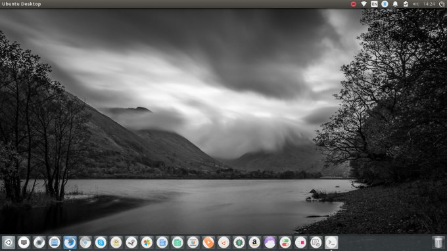
Task: Click the Ubuntu Desktop title in panel
Action: (22, 4)
